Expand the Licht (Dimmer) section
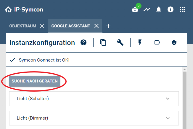This screenshot has width=193, height=129. (168, 118)
